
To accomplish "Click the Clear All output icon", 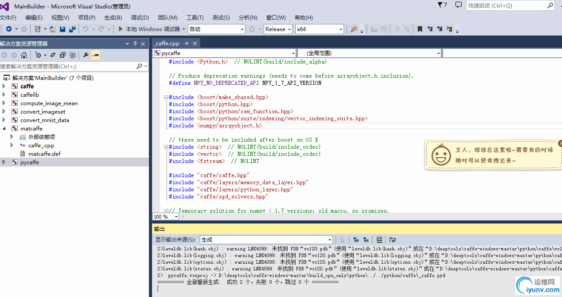I will pyautogui.click(x=379, y=240).
